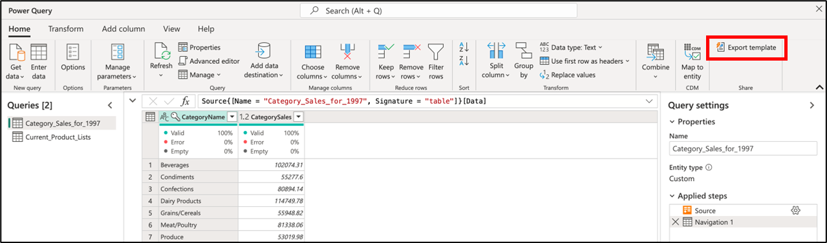
Task: Open the Help tab
Action: (x=206, y=29)
